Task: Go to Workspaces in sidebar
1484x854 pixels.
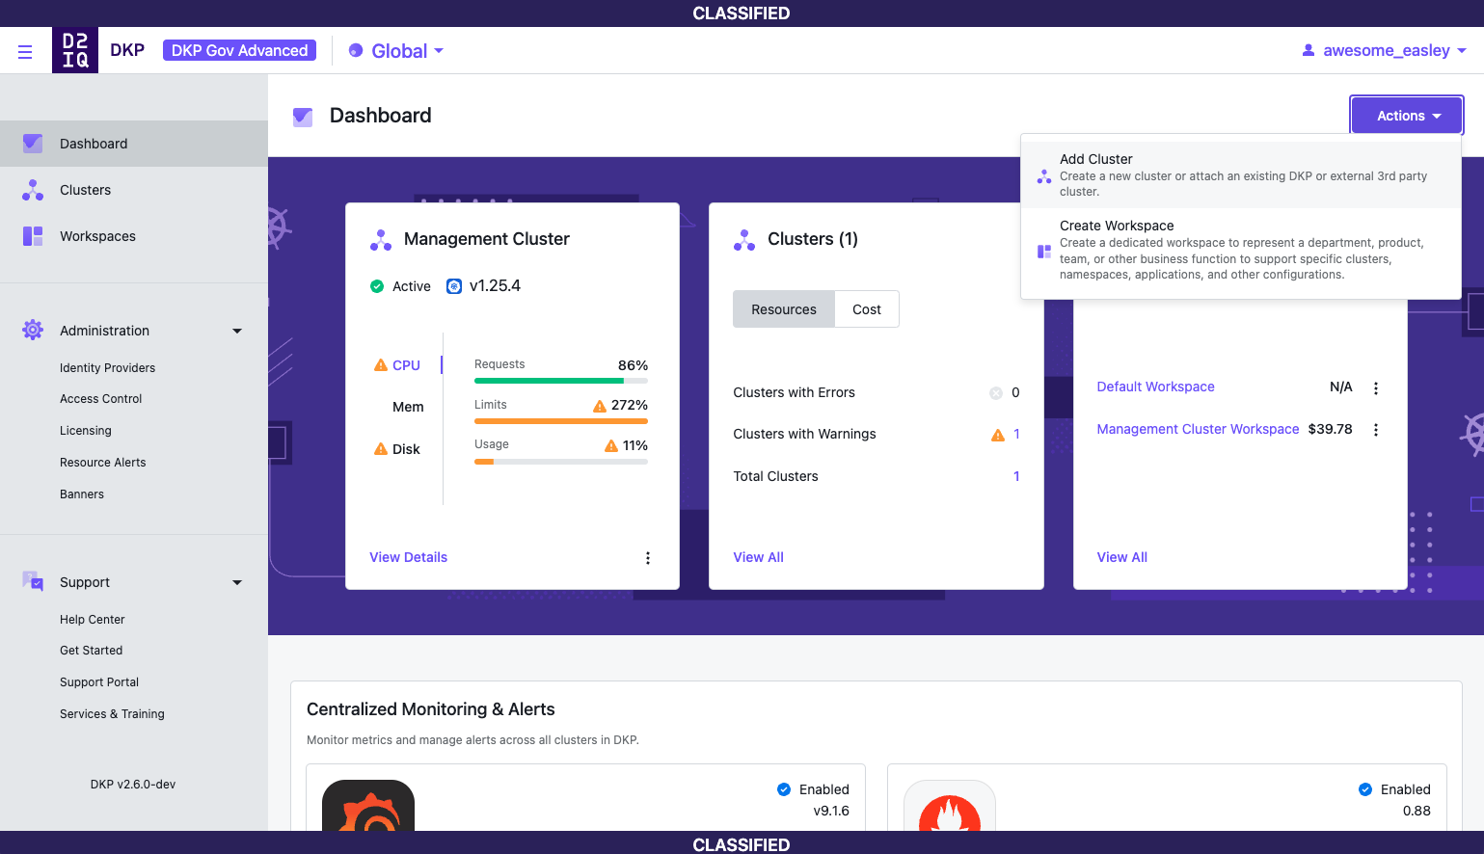Action: pos(134,236)
